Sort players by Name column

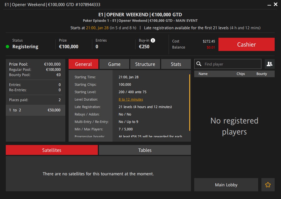[x=203, y=74]
